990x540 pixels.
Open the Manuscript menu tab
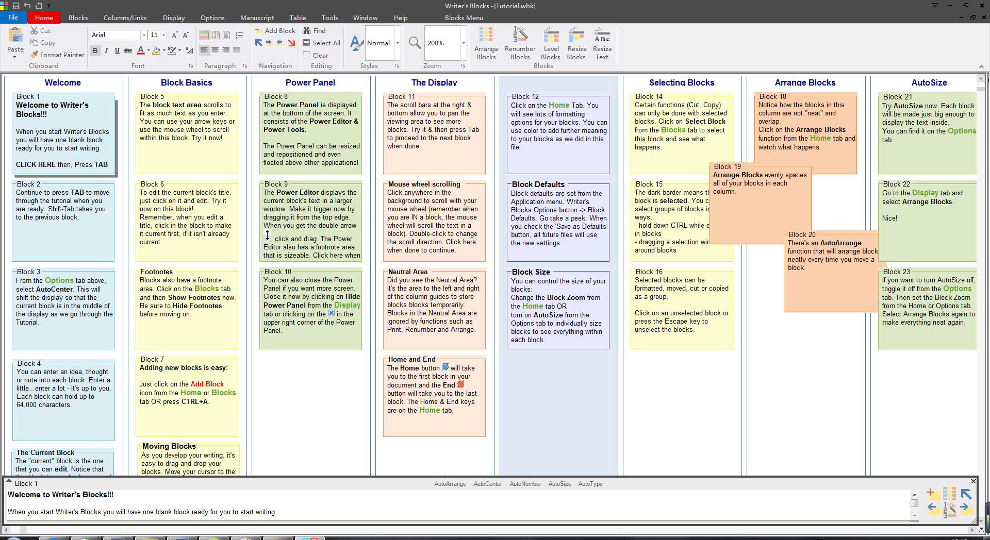pos(257,18)
